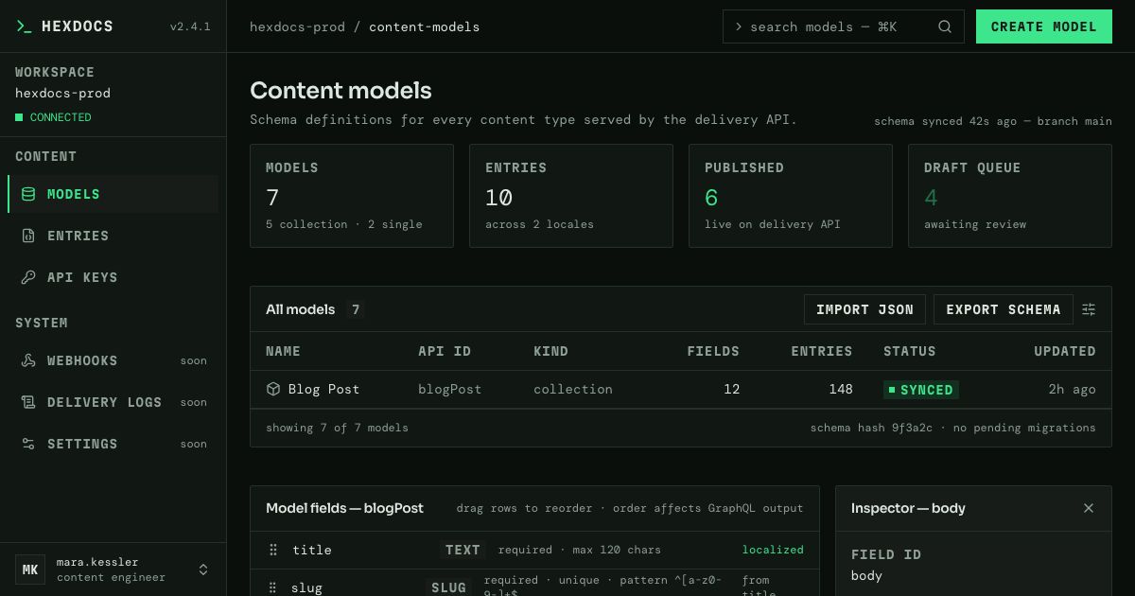
Task: Click the Draft Queue stat card
Action: pos(1010,196)
